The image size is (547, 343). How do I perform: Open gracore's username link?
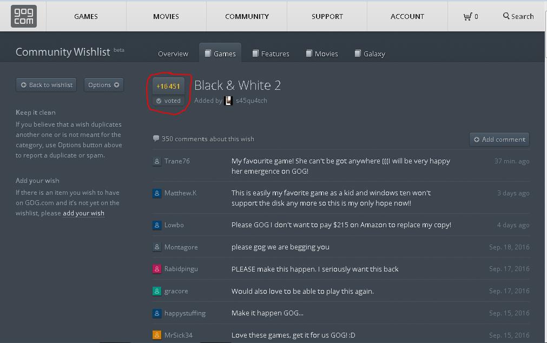click(176, 291)
